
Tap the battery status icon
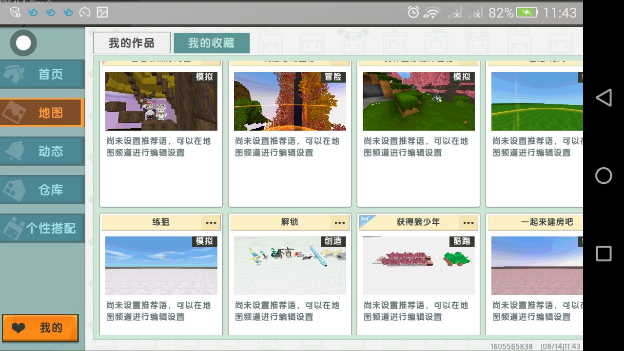[x=527, y=13]
